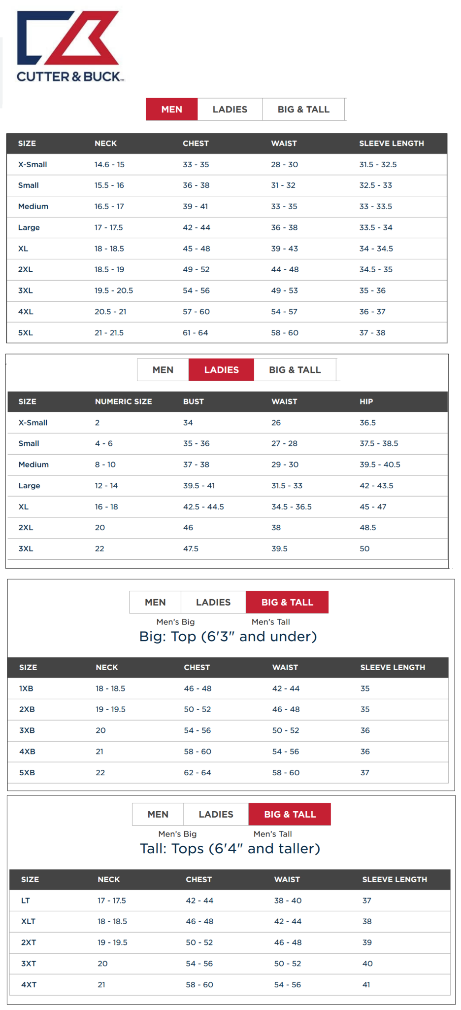Click red BIG & TALL tab above Tall chart

pyautogui.click(x=290, y=814)
